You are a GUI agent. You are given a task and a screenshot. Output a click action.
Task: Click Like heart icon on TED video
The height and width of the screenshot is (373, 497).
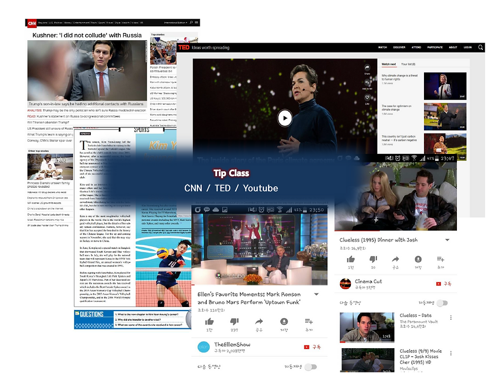click(x=367, y=97)
